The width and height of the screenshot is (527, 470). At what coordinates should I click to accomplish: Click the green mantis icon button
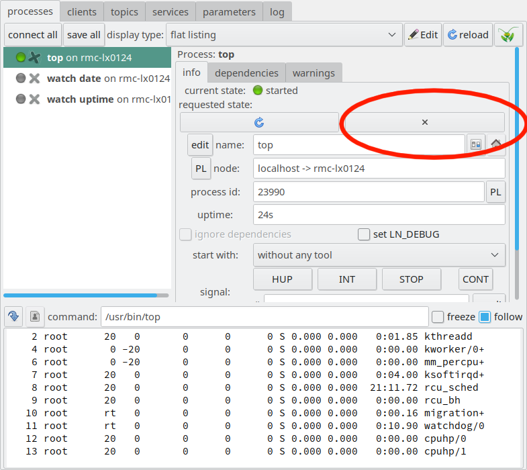pos(508,35)
